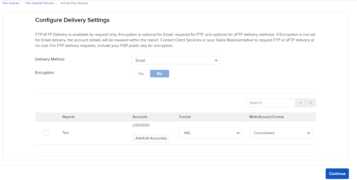Image resolution: width=357 pixels, height=180 pixels.
Task: Select the Test report name
Action: (x=65, y=133)
